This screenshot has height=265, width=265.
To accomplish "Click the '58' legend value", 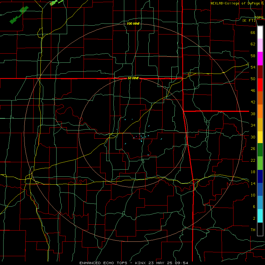I will [x=253, y=56].
